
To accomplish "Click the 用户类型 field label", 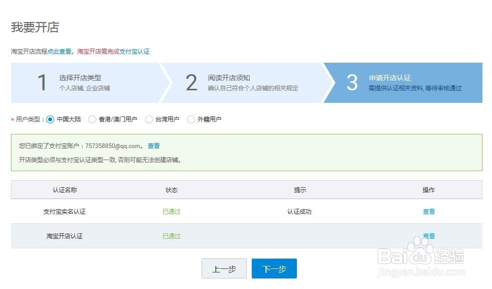I will point(28,119).
